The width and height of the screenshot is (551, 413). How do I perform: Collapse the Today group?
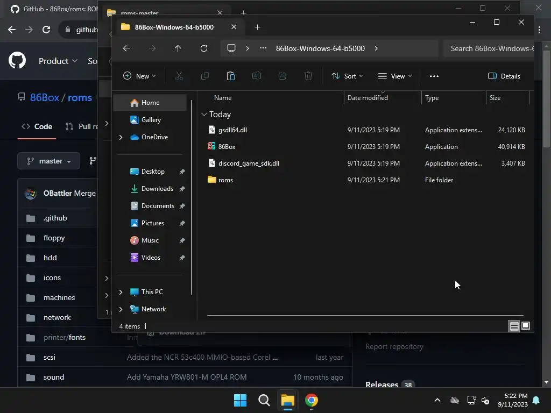204,115
